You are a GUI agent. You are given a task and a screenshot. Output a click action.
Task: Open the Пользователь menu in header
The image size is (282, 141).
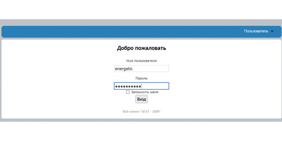(x=256, y=31)
